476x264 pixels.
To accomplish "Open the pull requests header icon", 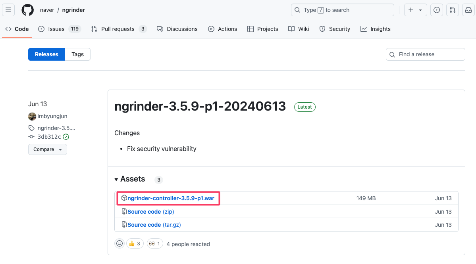I will [453, 10].
